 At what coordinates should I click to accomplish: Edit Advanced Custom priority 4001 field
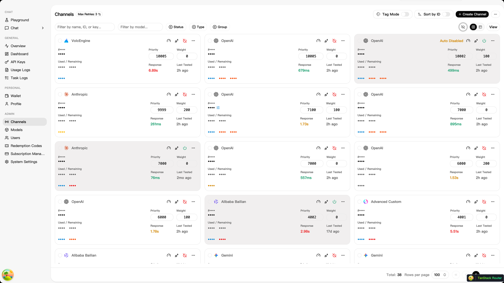[461, 217]
